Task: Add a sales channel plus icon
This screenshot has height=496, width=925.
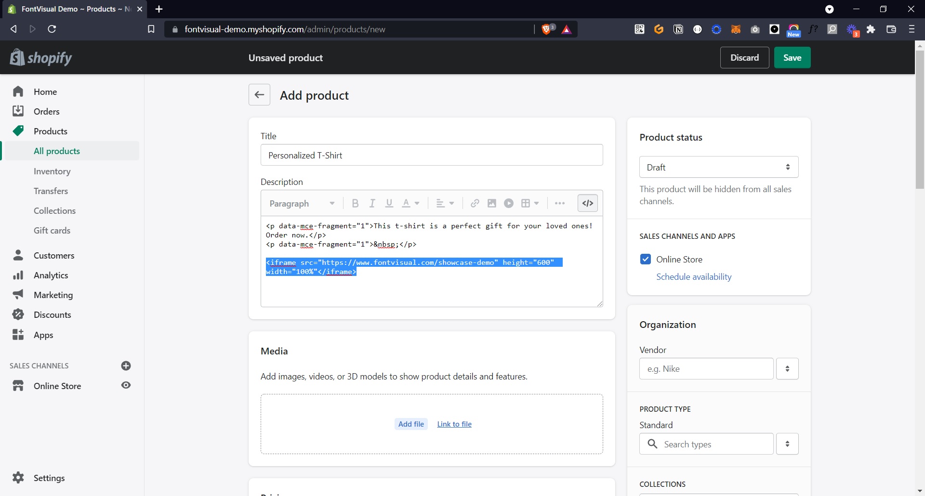Action: pyautogui.click(x=126, y=365)
